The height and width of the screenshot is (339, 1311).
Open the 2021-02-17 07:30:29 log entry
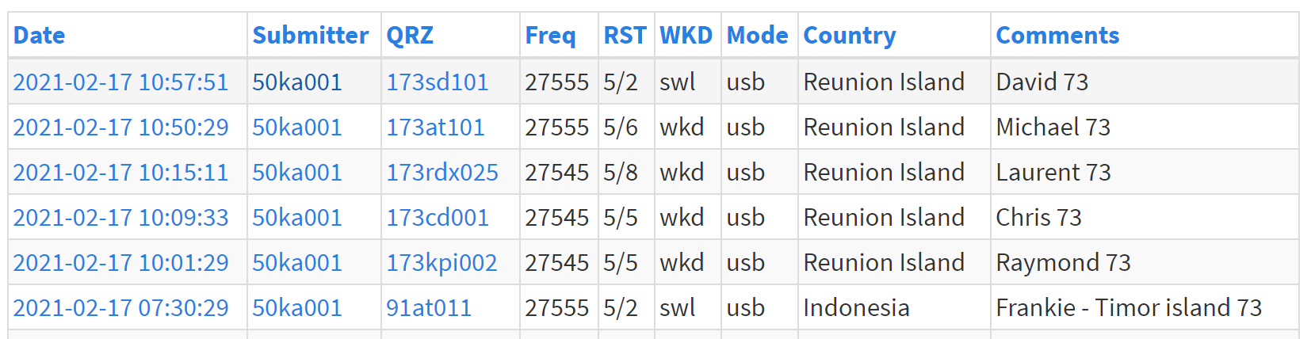(120, 308)
